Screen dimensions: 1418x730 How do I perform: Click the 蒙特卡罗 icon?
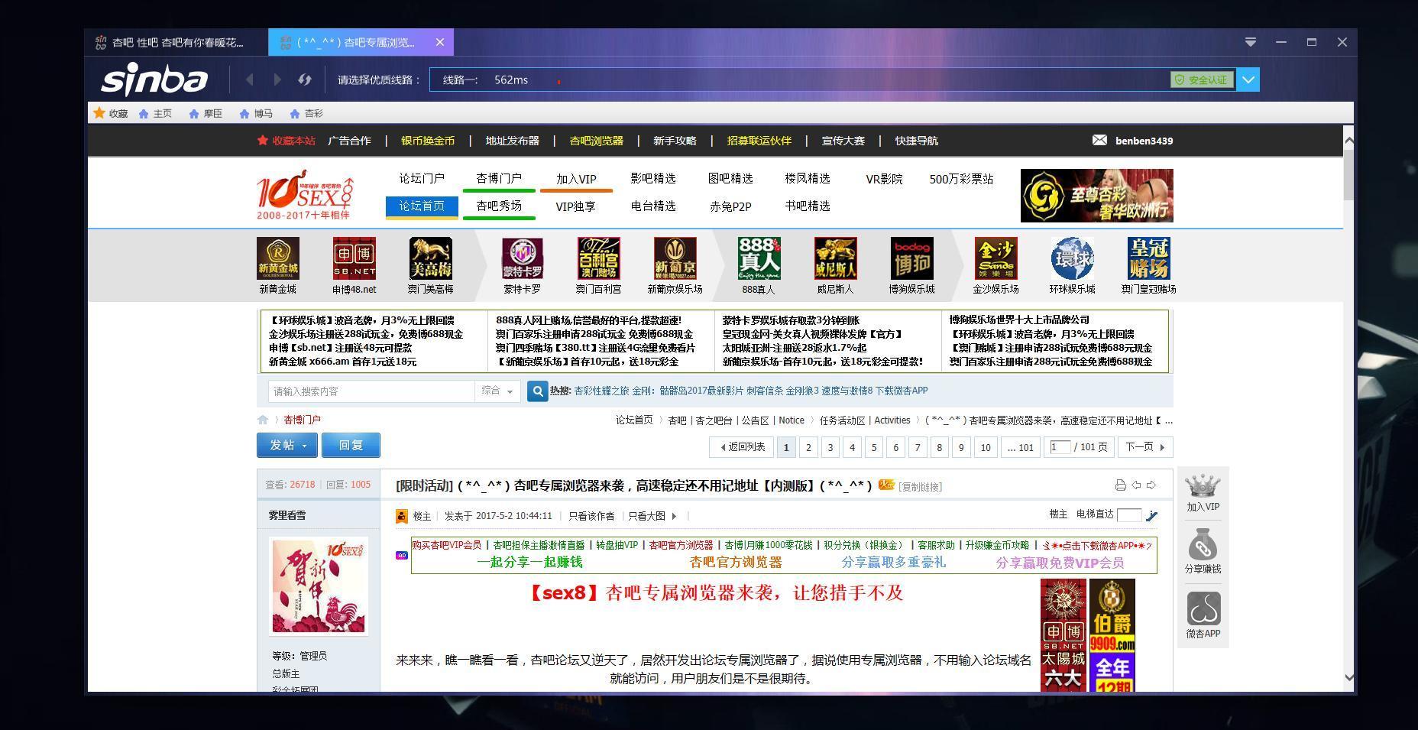tap(522, 258)
